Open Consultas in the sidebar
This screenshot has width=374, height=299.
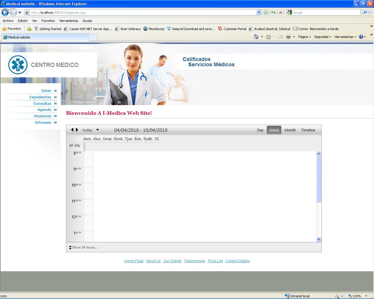[x=42, y=104]
